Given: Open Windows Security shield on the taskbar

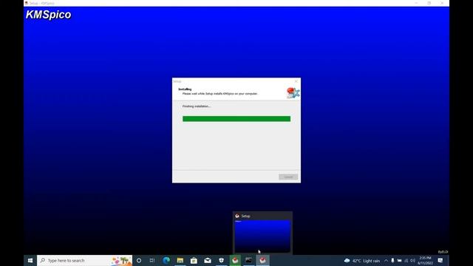Looking at the screenshot, I should click(222, 260).
